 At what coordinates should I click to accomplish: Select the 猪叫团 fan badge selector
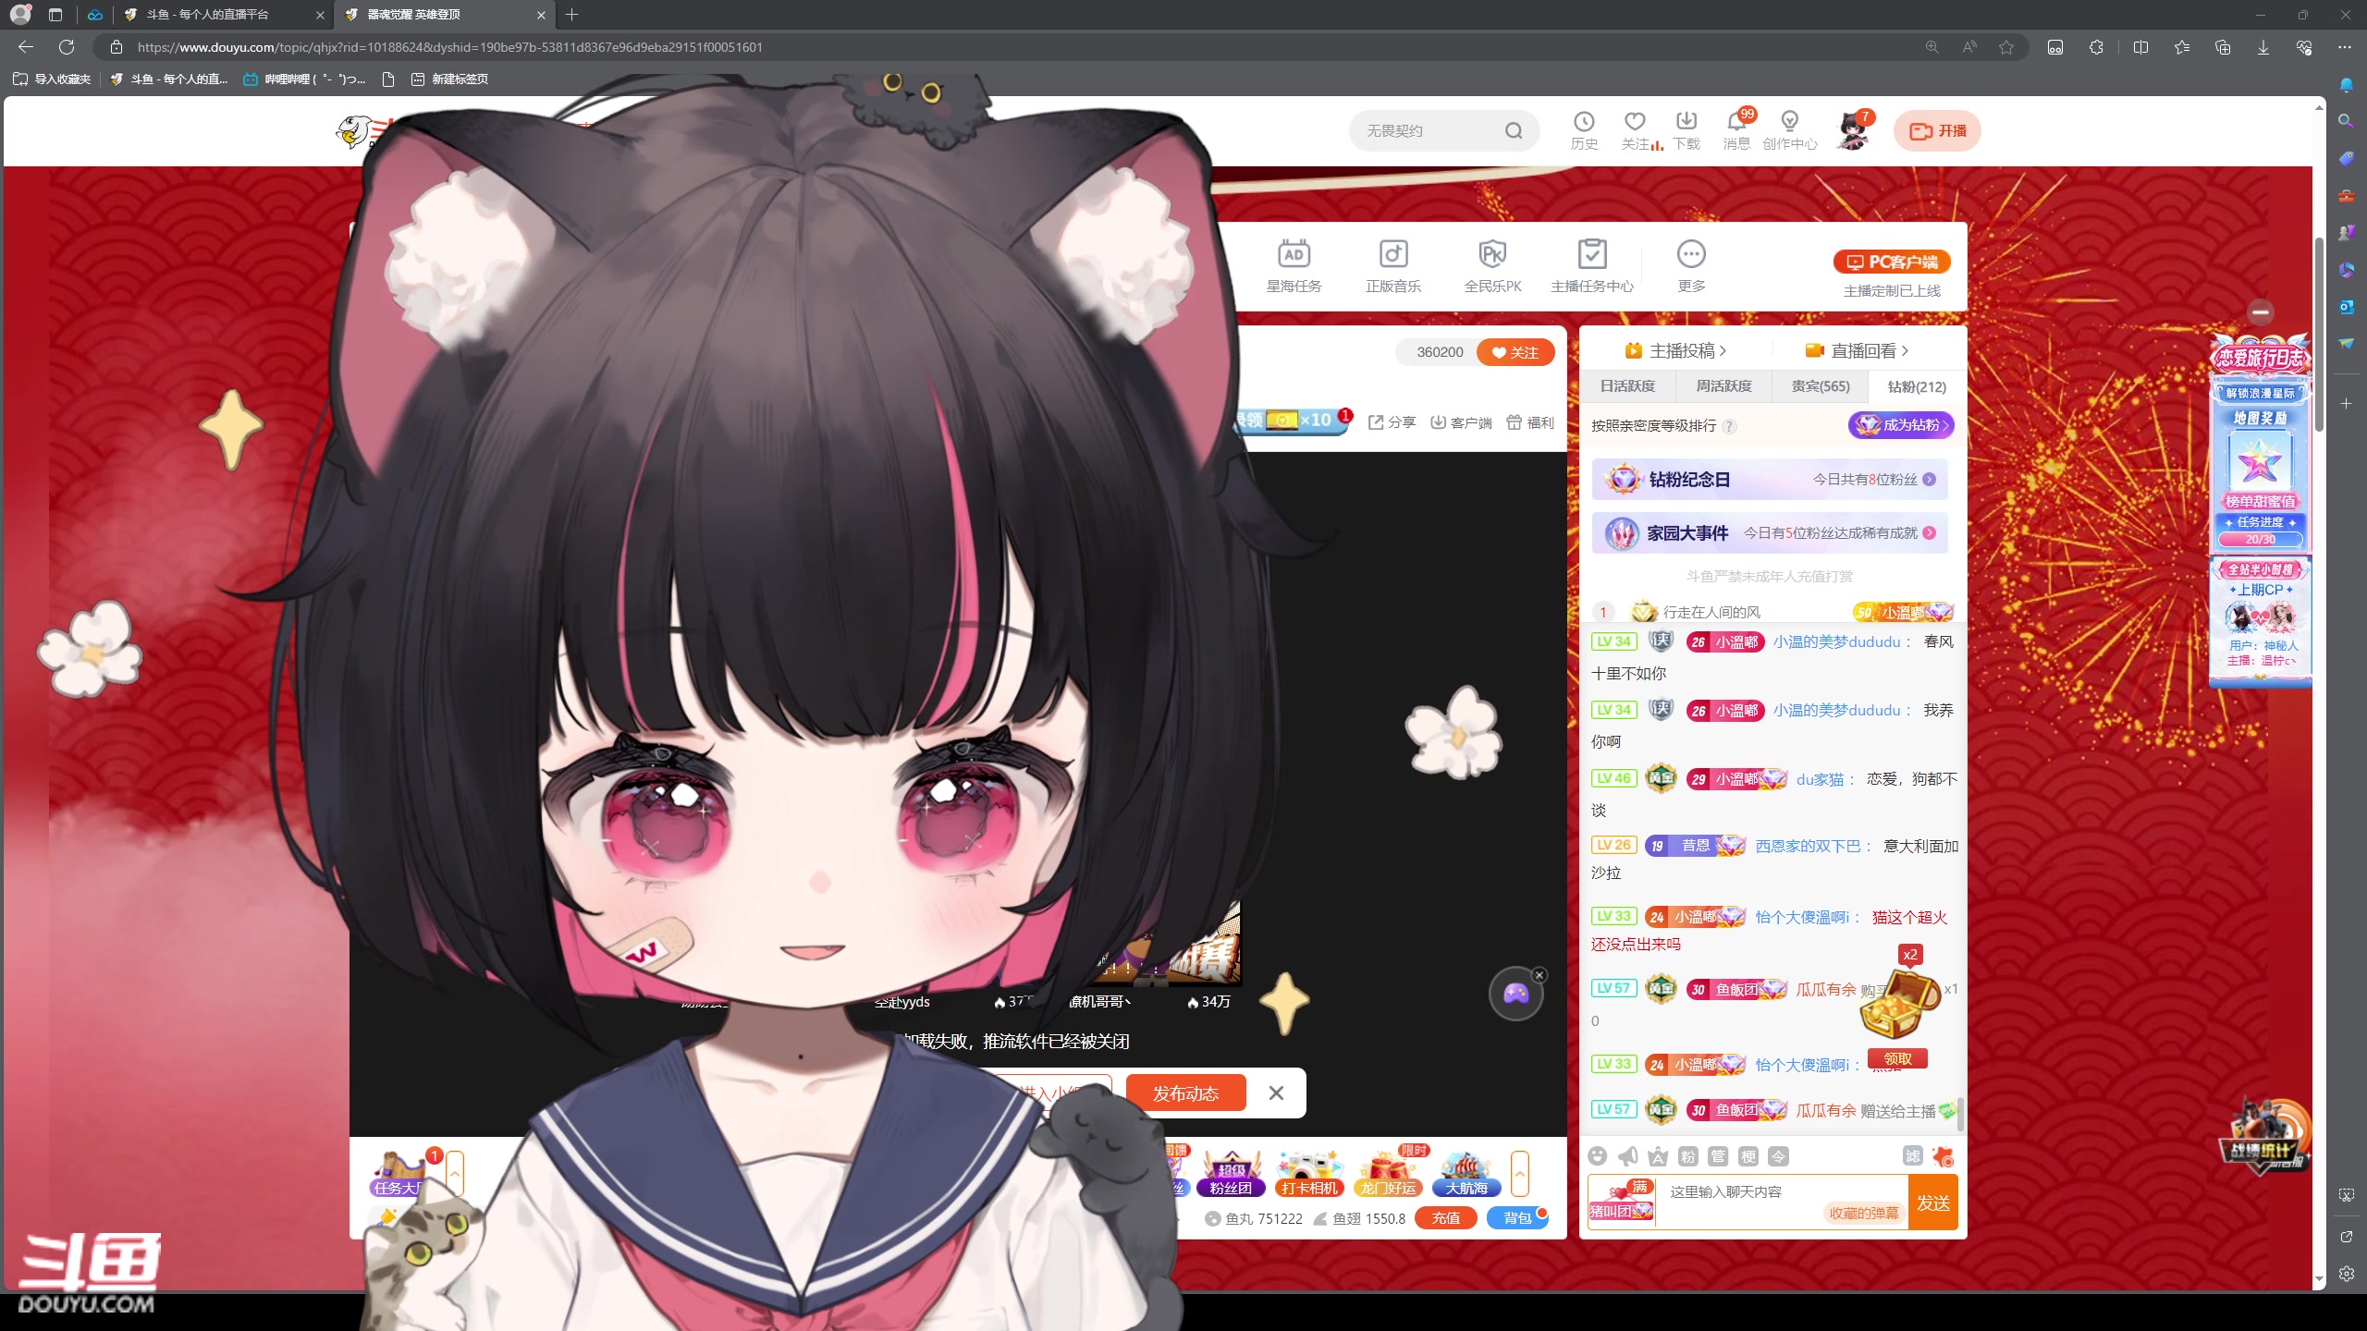[1622, 1203]
